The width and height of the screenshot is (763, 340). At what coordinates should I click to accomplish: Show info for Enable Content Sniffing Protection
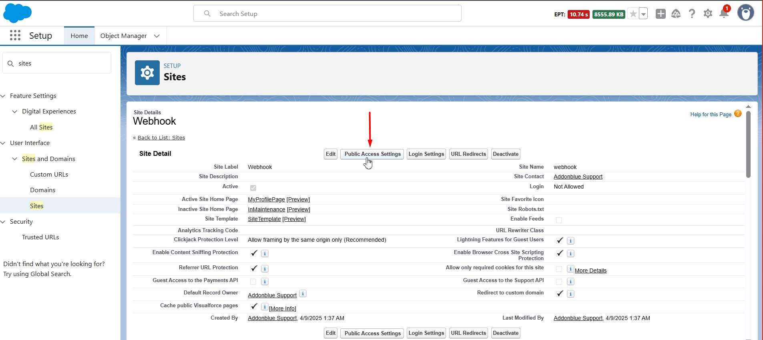coord(265,253)
